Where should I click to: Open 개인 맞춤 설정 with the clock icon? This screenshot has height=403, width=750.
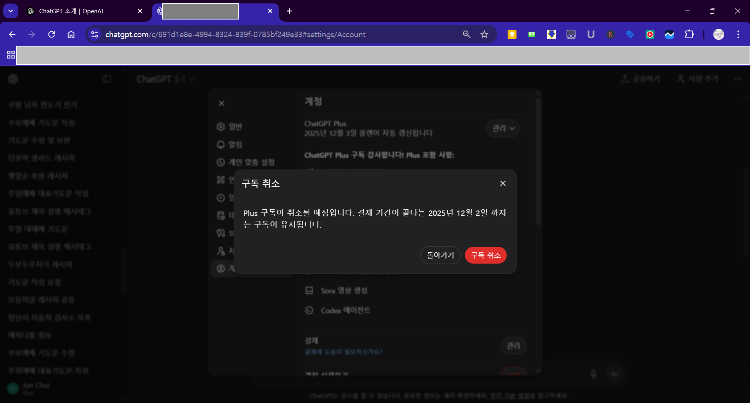click(220, 162)
